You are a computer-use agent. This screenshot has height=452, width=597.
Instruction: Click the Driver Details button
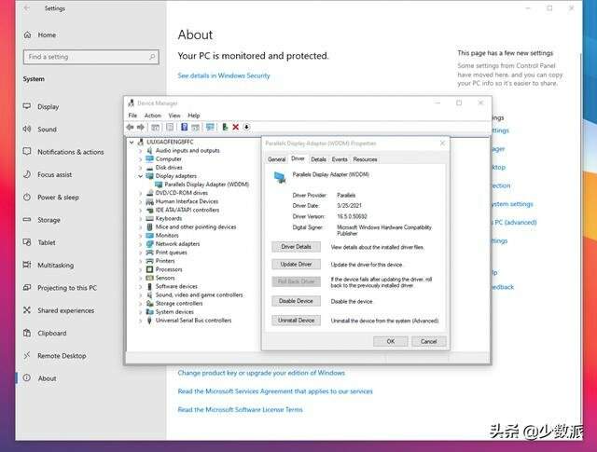tap(297, 247)
